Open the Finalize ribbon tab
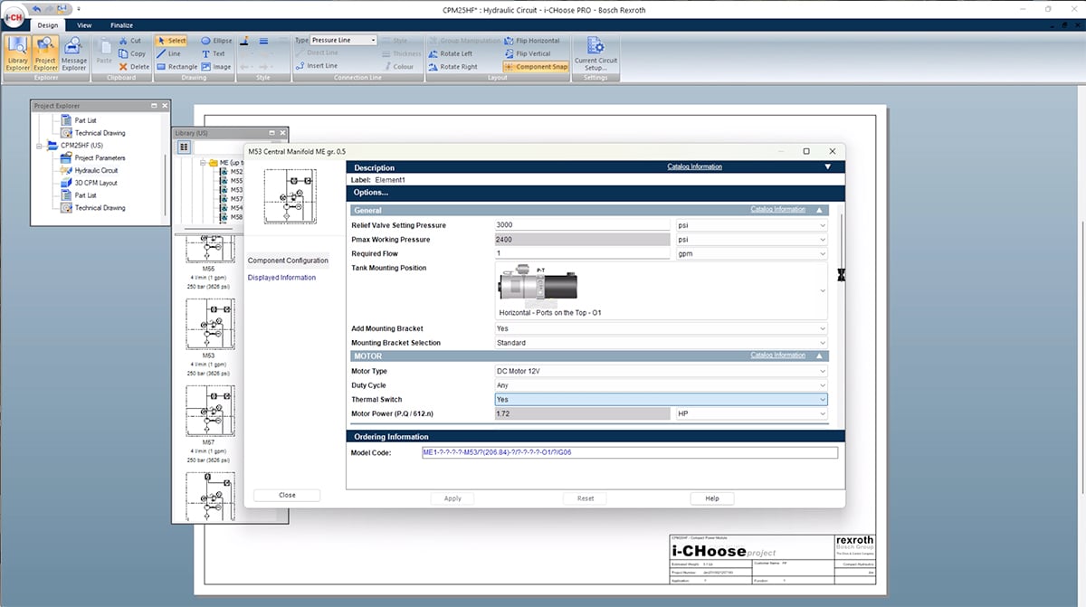Viewport: 1086px width, 607px height. coord(121,25)
